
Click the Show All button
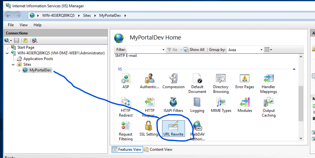tap(194, 50)
